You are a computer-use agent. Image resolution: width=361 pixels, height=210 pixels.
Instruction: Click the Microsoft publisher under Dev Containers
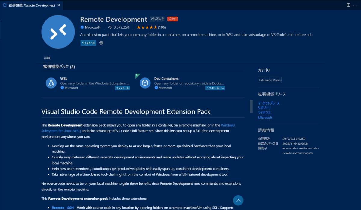pyautogui.click(x=165, y=88)
